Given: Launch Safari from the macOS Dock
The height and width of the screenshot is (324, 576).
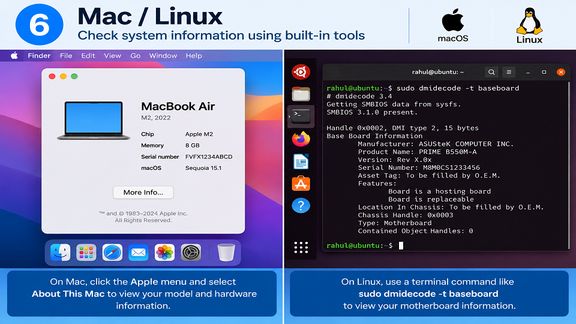Looking at the screenshot, I should pyautogui.click(x=112, y=253).
